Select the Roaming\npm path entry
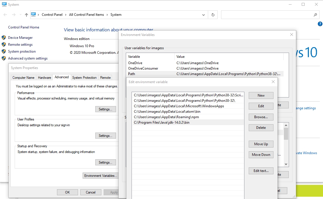 click(x=188, y=117)
